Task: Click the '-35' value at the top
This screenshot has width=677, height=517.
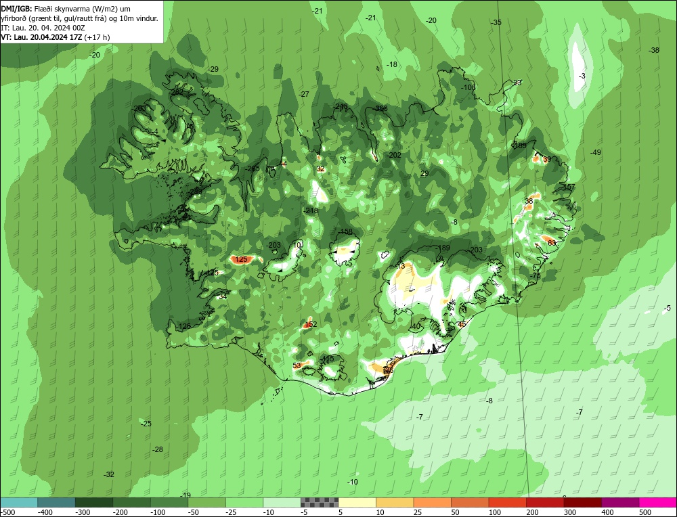Action: point(496,22)
